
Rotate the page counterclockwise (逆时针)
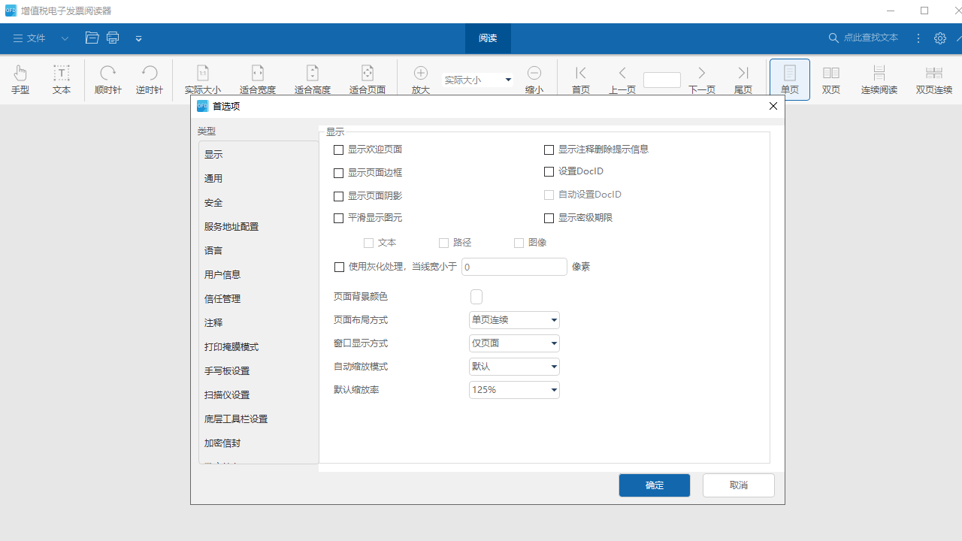(148, 79)
